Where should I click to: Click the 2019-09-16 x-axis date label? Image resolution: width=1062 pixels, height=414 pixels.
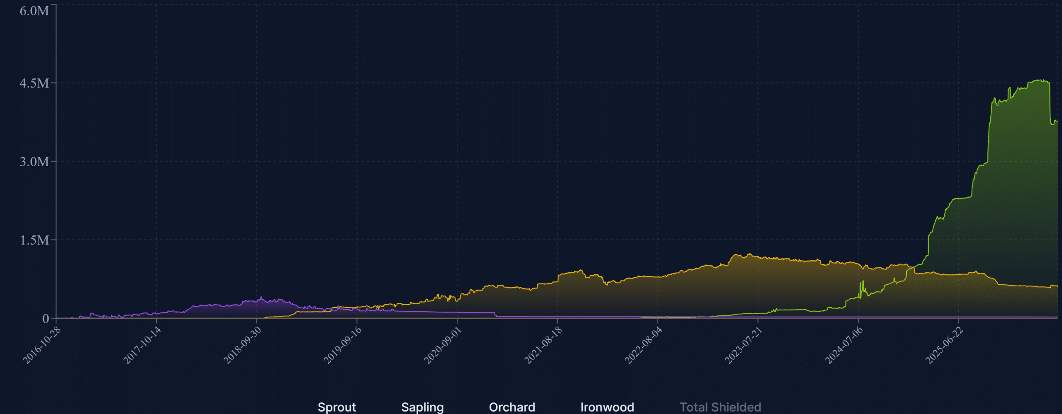[343, 345]
